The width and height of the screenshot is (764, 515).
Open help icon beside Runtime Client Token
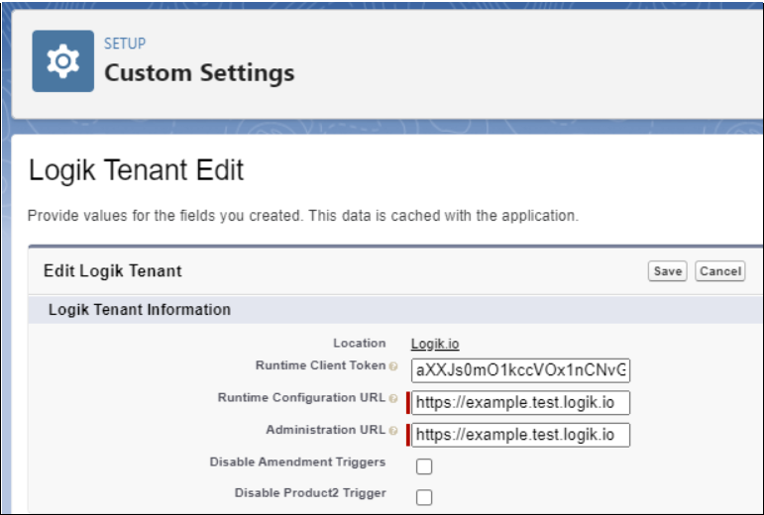393,366
